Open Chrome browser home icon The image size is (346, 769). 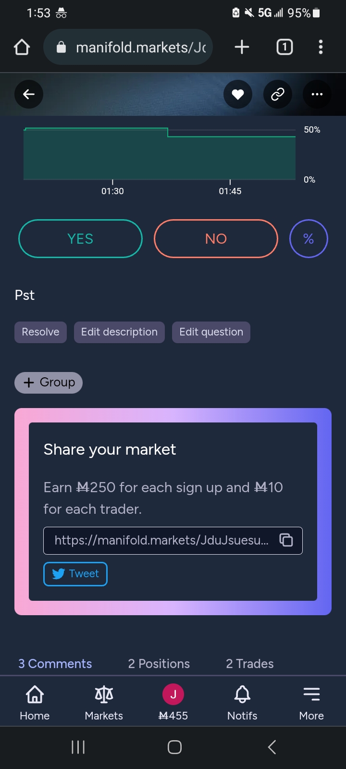tap(22, 47)
